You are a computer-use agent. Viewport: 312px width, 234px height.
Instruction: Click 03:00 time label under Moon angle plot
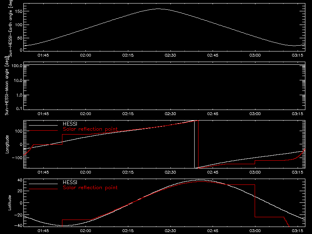coord(255,113)
